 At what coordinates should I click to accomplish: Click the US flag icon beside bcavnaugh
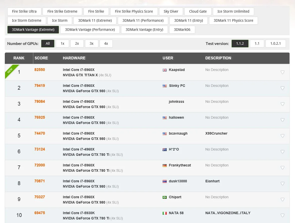[x=165, y=134]
